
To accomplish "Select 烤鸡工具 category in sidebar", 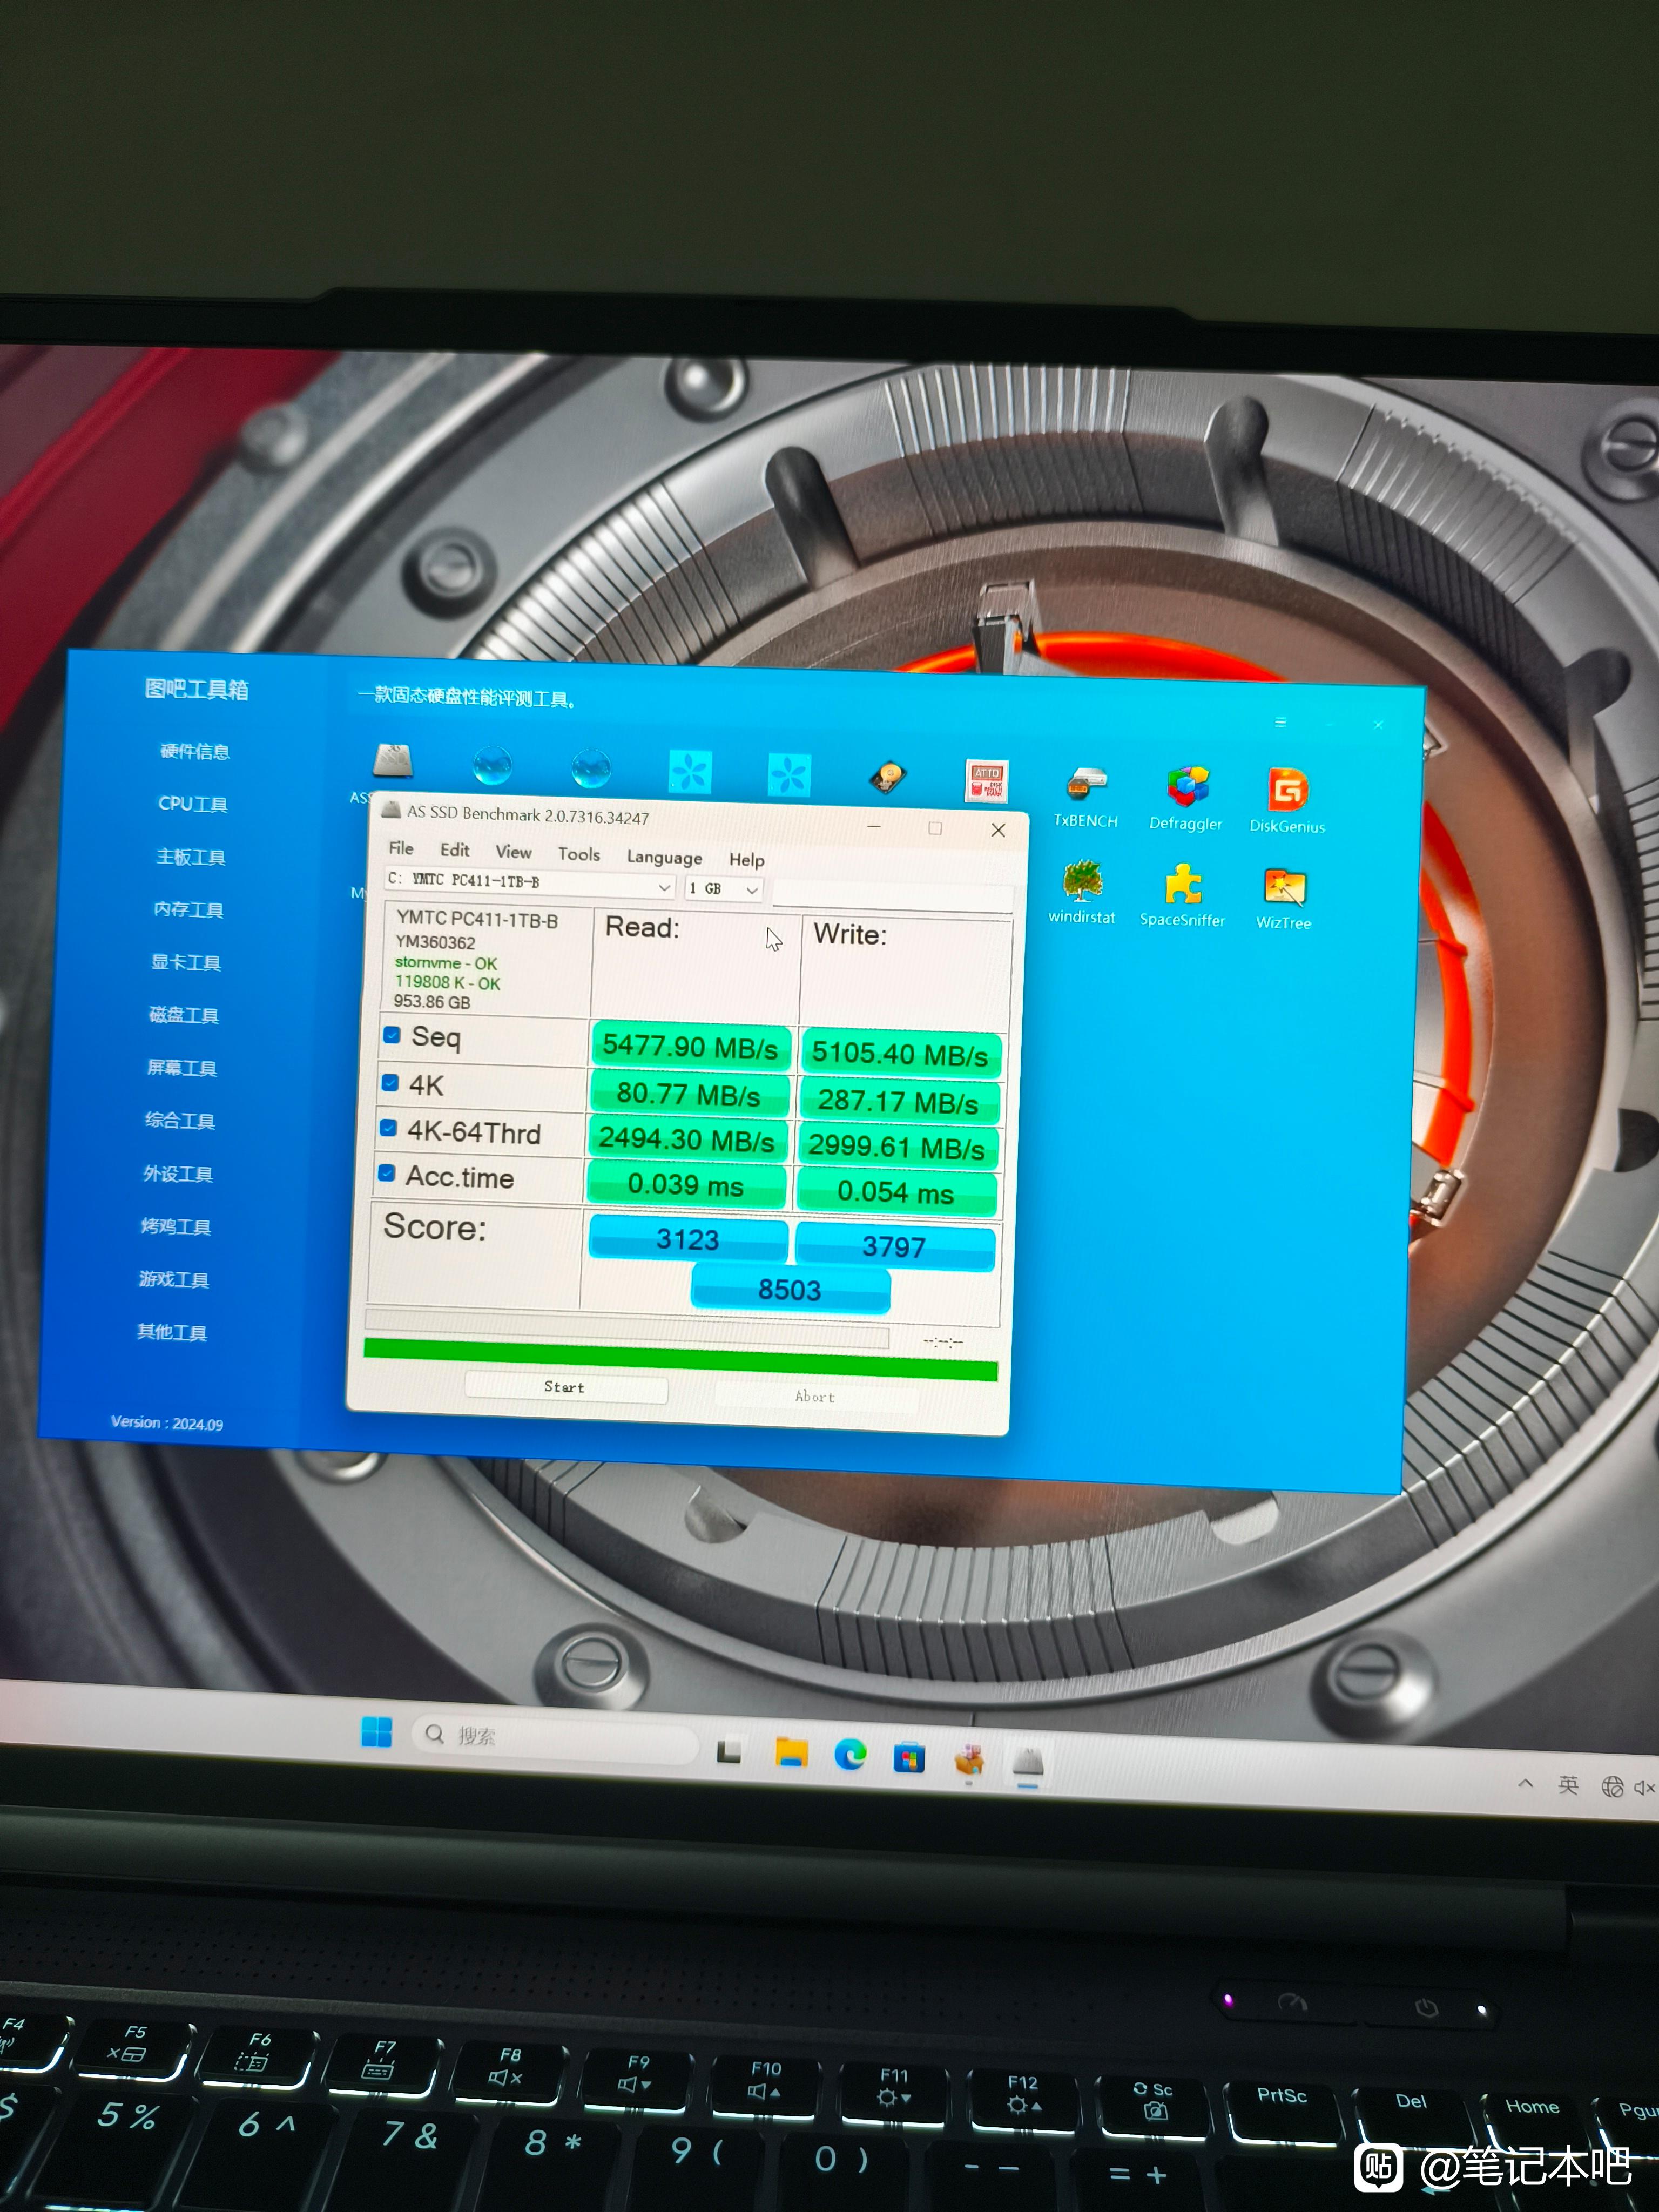I will 176,1227.
